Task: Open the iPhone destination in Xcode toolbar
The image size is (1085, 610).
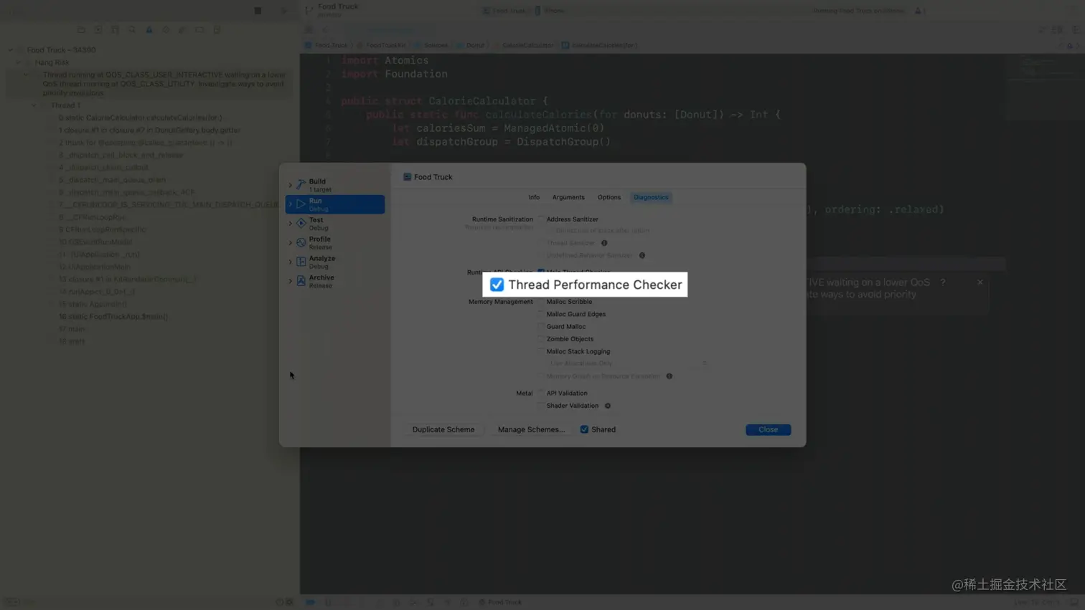Action: [550, 11]
